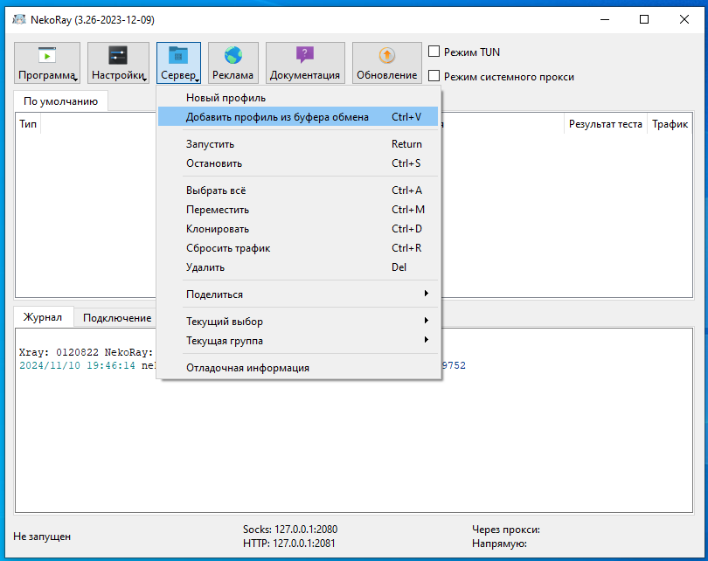Click the Сервер toolbar icon
Screen dimensions: 708x561
point(178,56)
